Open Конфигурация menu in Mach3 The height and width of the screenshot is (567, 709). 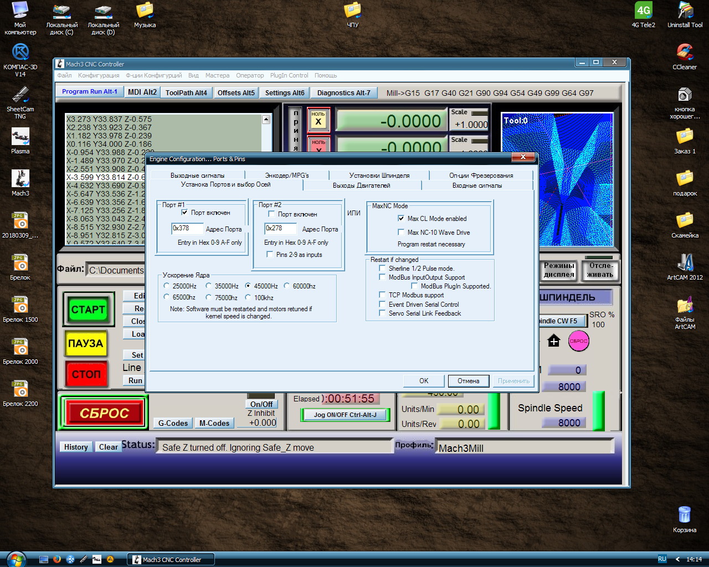click(x=99, y=75)
